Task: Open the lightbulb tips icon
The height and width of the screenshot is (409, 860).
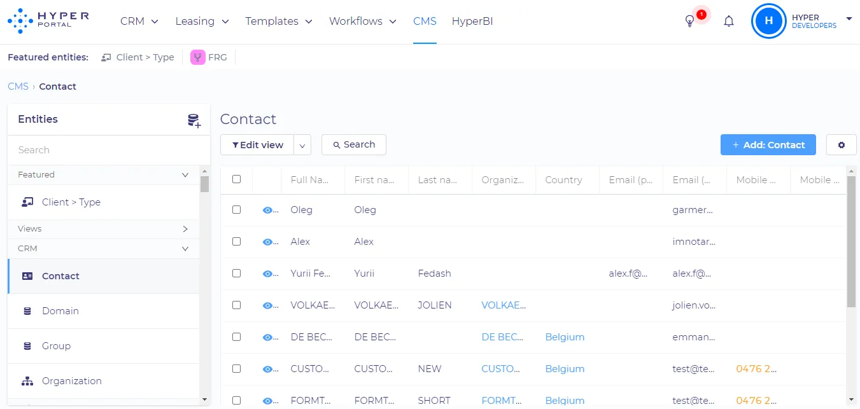Action: pos(689,21)
